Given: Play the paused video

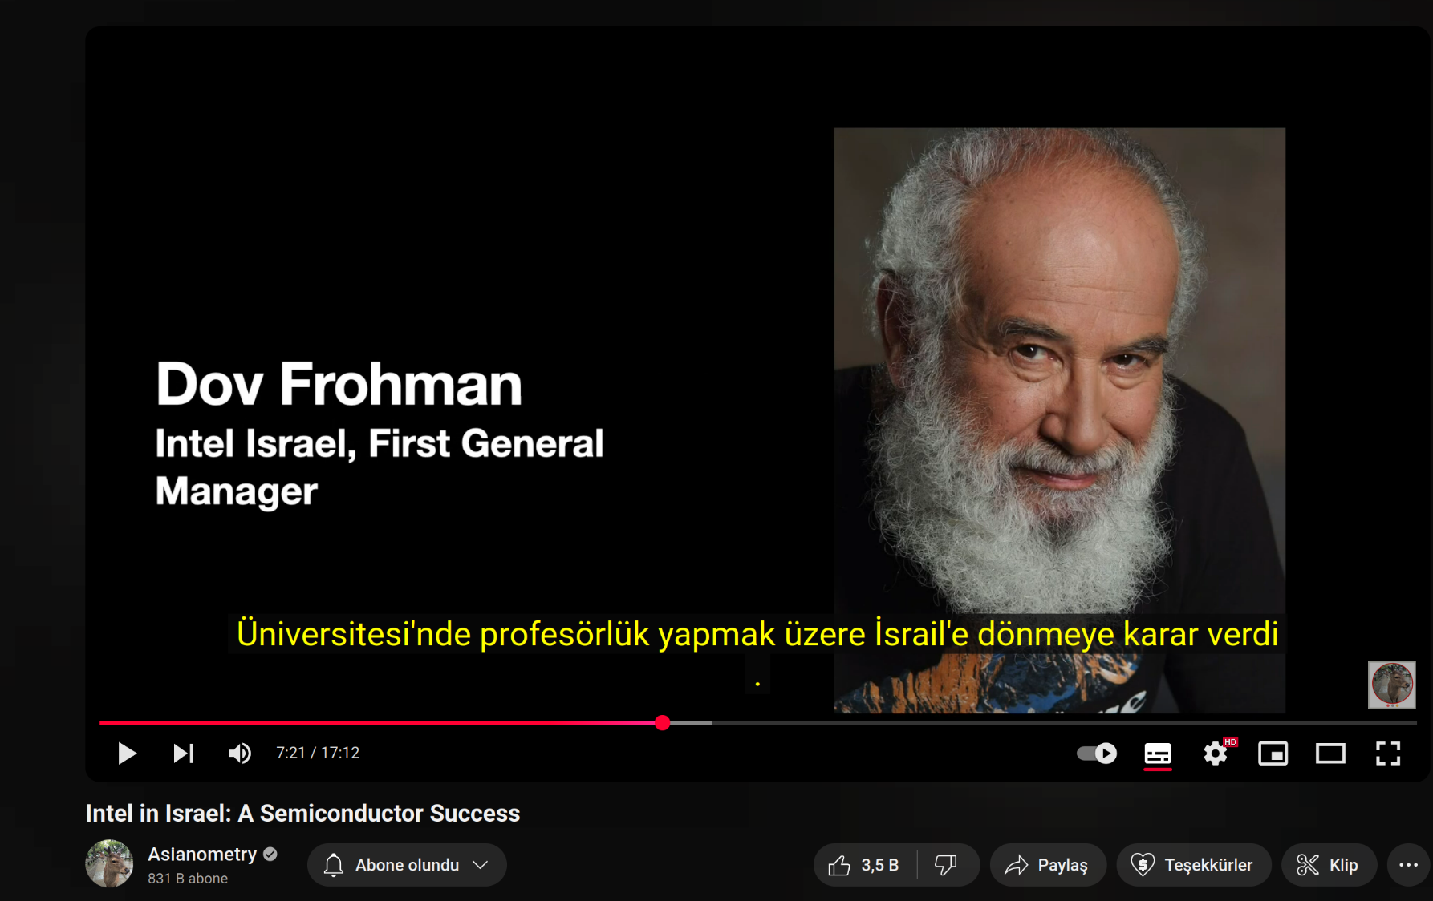Looking at the screenshot, I should [127, 754].
